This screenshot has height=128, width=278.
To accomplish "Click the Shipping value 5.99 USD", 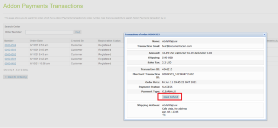I will click(167, 58).
